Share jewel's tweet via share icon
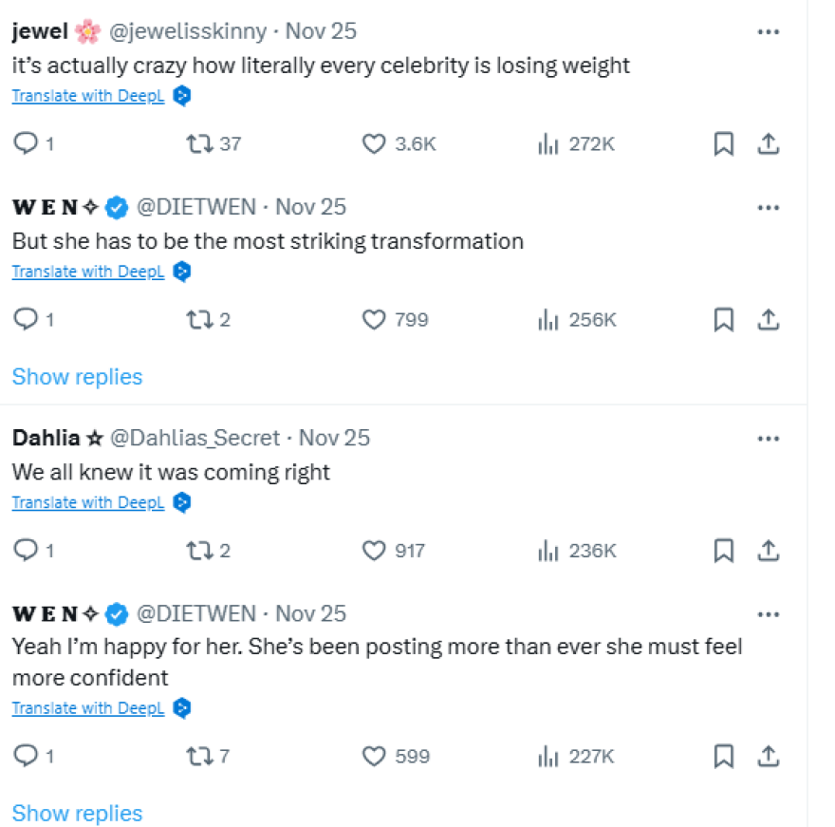The image size is (835, 827). coord(769,144)
